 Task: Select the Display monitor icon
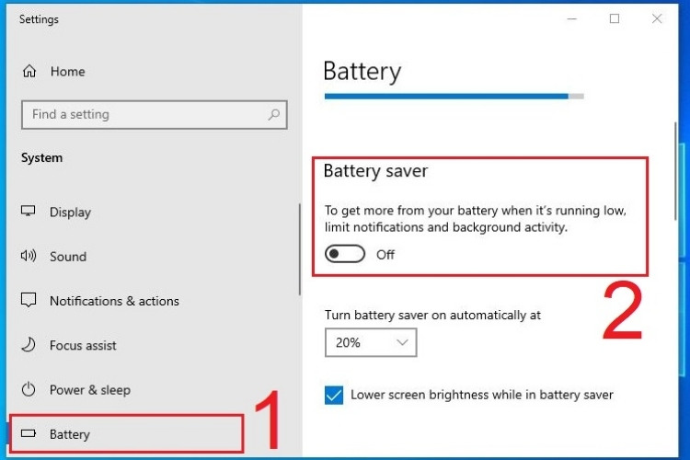click(x=29, y=213)
